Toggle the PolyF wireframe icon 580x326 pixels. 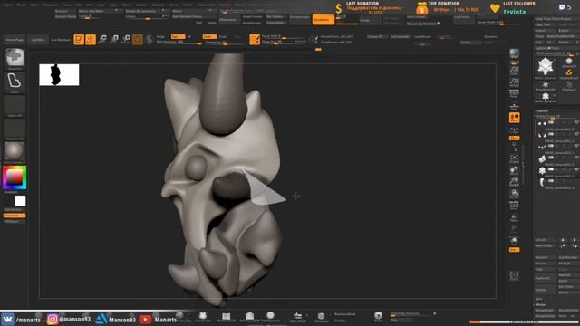[514, 206]
